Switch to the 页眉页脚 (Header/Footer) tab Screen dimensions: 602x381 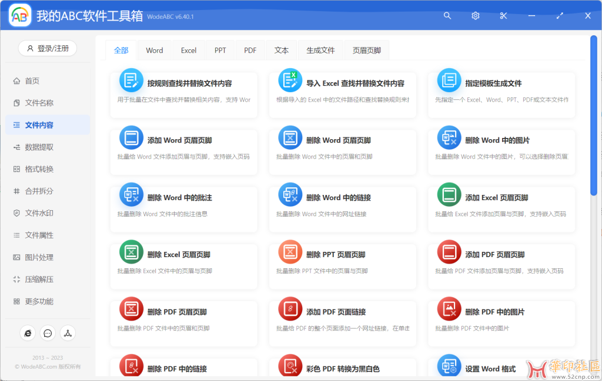click(366, 50)
